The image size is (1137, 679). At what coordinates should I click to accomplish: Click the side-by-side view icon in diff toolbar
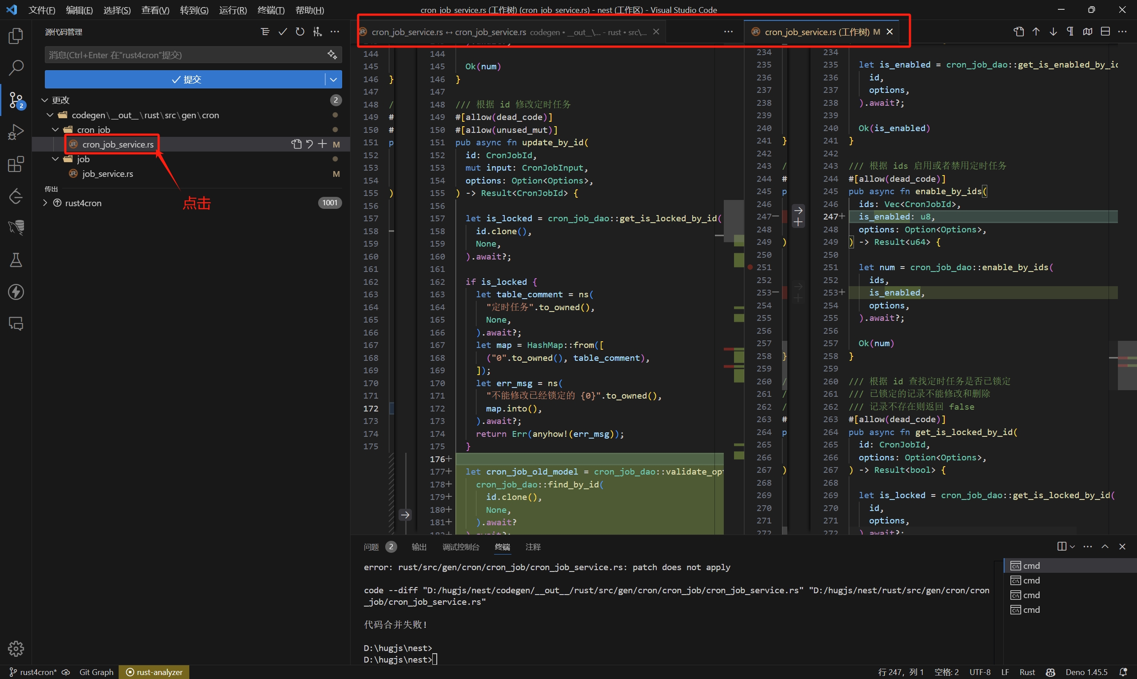1088,32
